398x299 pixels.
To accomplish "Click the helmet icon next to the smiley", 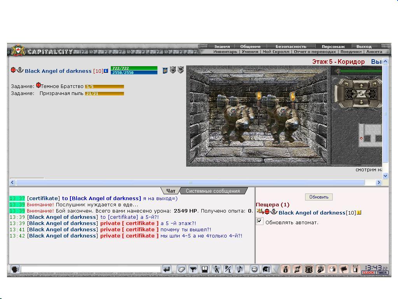I will pyautogui.click(x=266, y=269).
